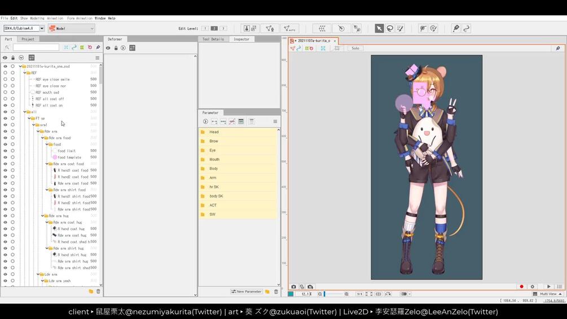The height and width of the screenshot is (319, 567).
Task: Click the texture atlas edit icon
Action: point(250,28)
